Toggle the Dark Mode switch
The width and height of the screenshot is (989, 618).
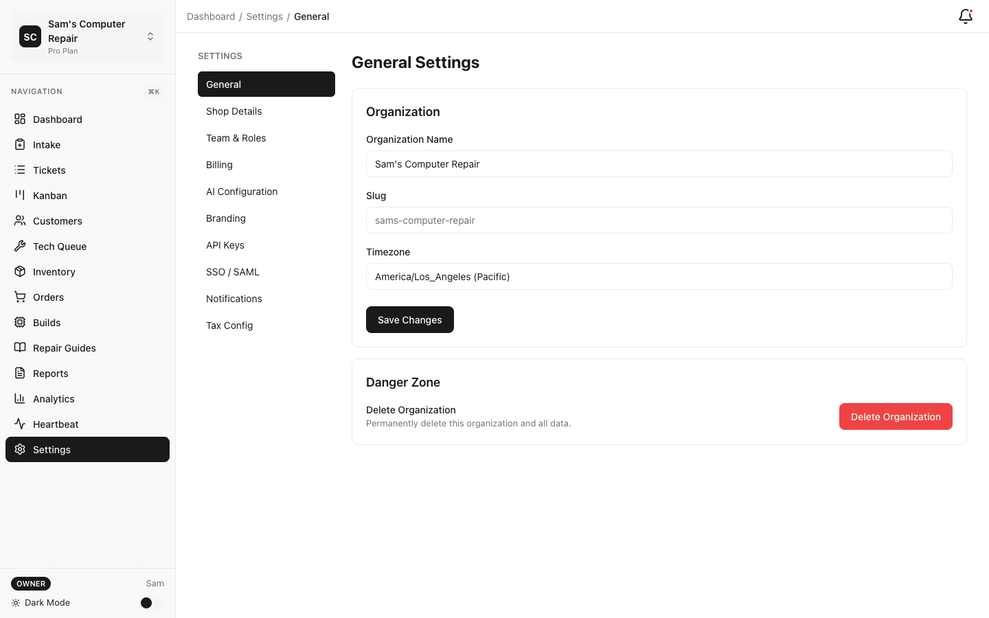146,602
